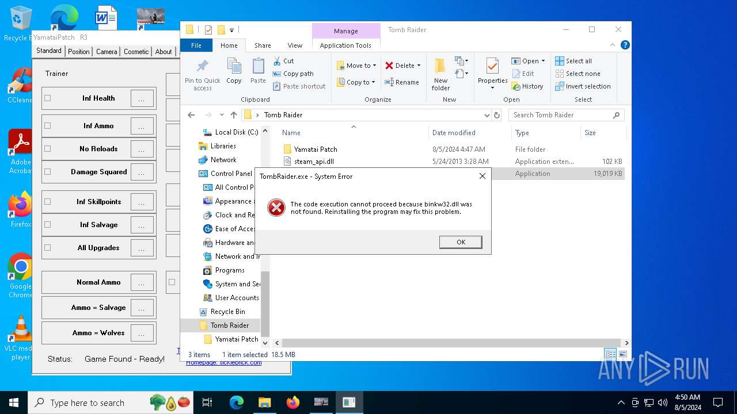
Task: Click the Cut scissors icon
Action: coord(277,61)
